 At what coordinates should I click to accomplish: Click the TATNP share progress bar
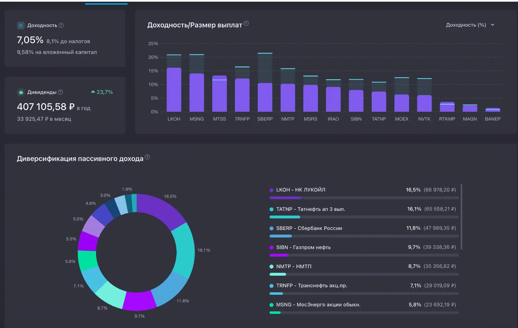point(364,217)
